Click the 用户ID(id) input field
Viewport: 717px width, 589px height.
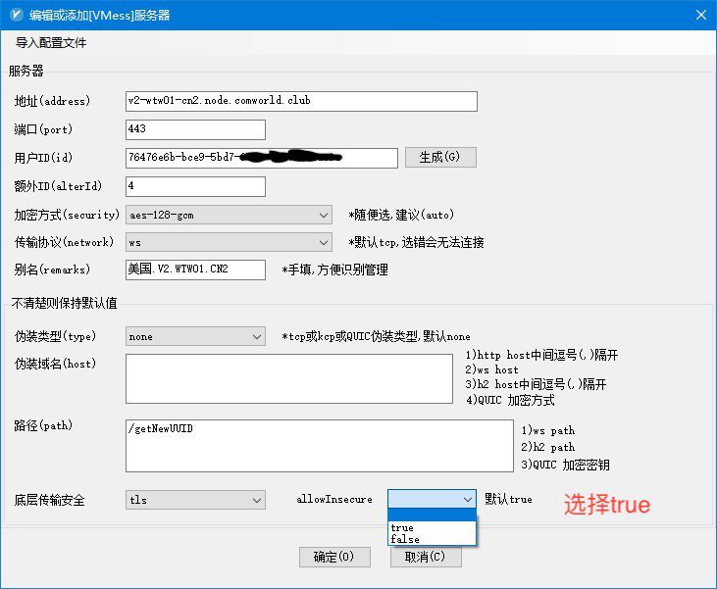pyautogui.click(x=262, y=158)
